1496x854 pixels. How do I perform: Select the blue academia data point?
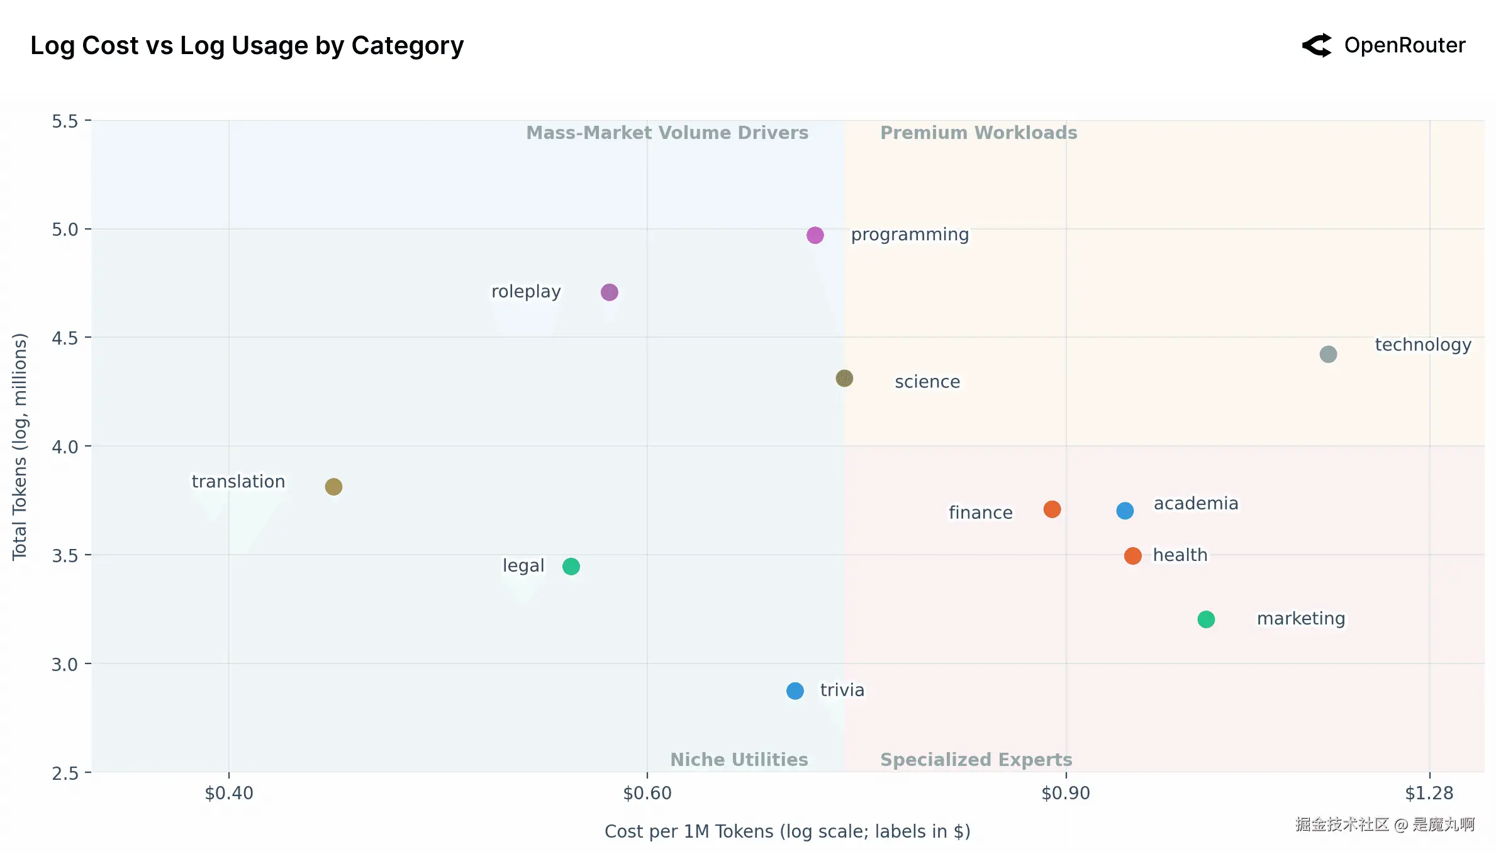pos(1125,511)
